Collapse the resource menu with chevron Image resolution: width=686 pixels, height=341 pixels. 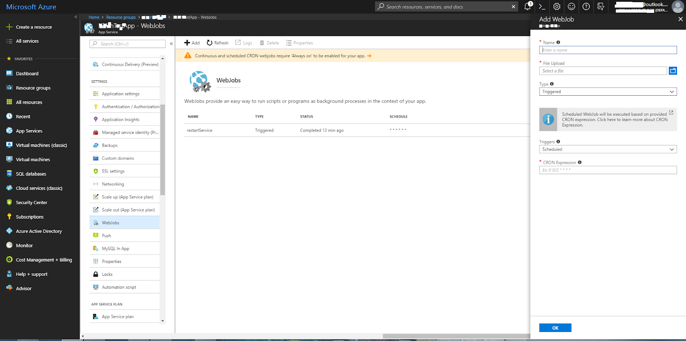pyautogui.click(x=171, y=44)
